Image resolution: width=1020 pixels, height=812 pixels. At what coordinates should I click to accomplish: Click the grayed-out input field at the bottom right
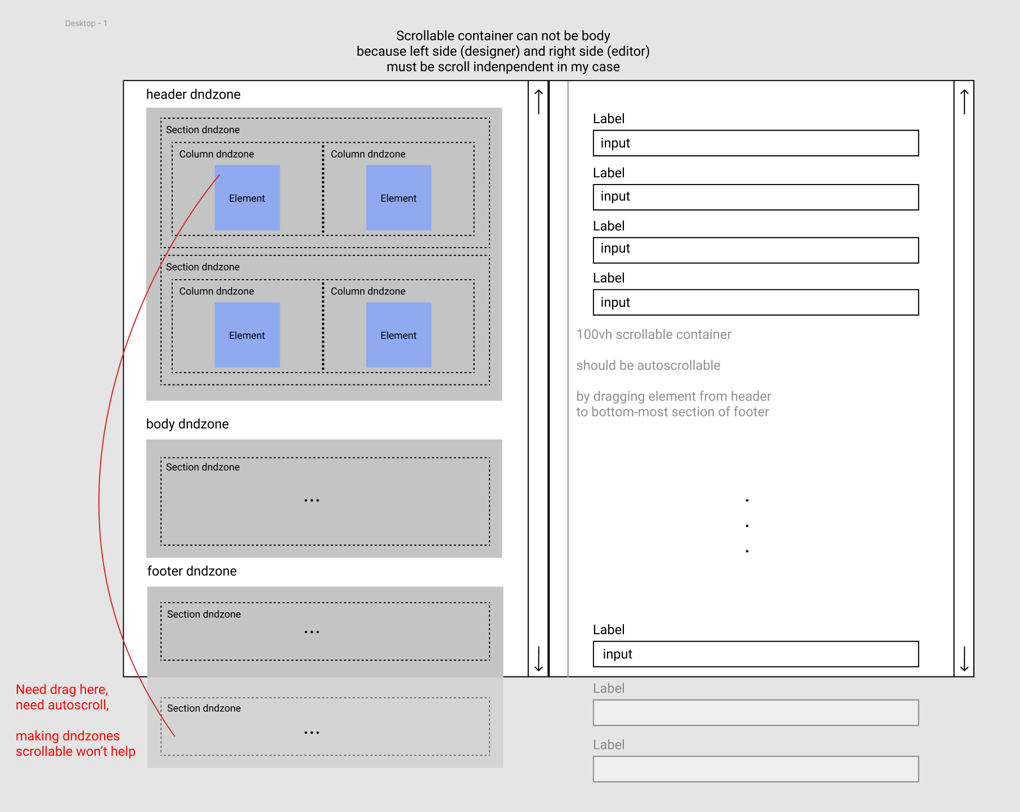(756, 769)
